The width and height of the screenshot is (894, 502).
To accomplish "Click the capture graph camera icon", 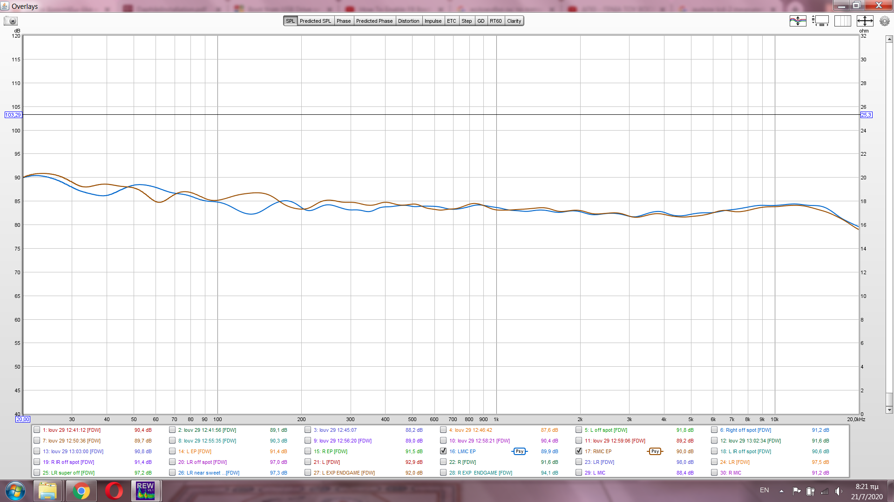I will click(x=10, y=21).
